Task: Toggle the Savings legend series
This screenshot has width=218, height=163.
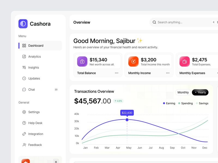Action: [x=202, y=103]
